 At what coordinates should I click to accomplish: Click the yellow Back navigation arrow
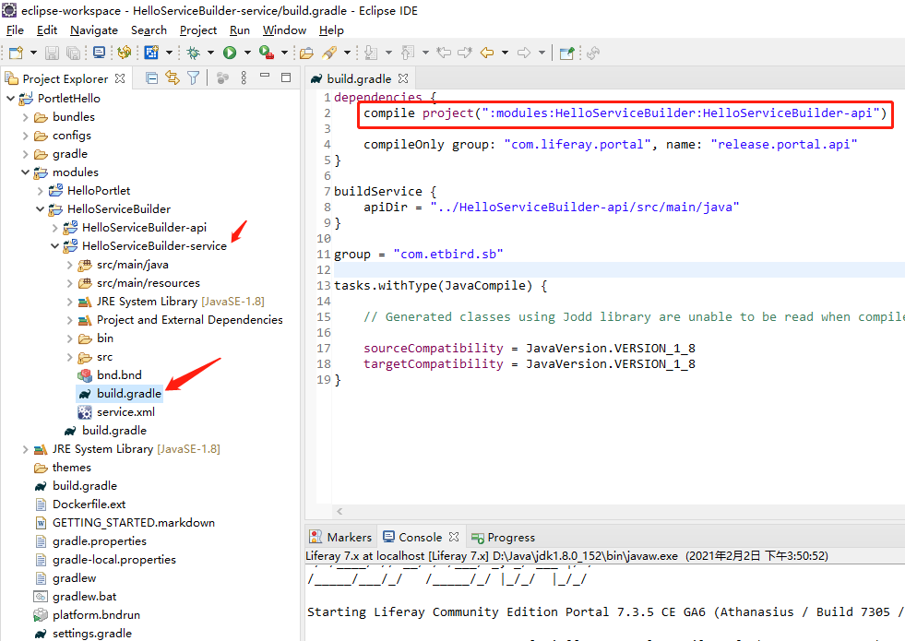pos(487,53)
